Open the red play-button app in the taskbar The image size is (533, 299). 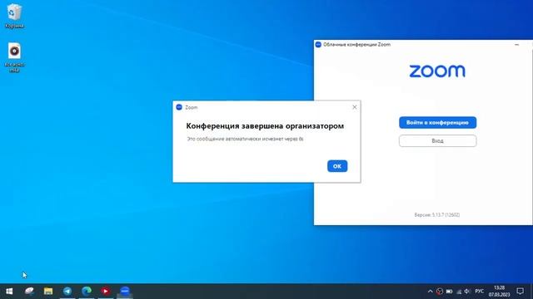tap(106, 292)
